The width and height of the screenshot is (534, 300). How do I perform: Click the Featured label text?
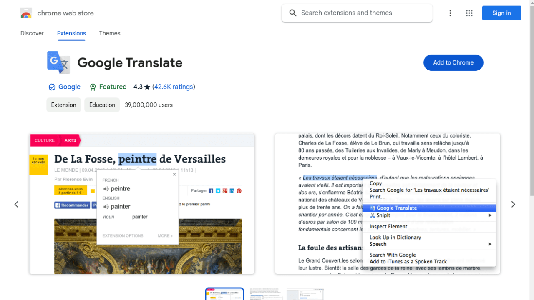pos(113,87)
